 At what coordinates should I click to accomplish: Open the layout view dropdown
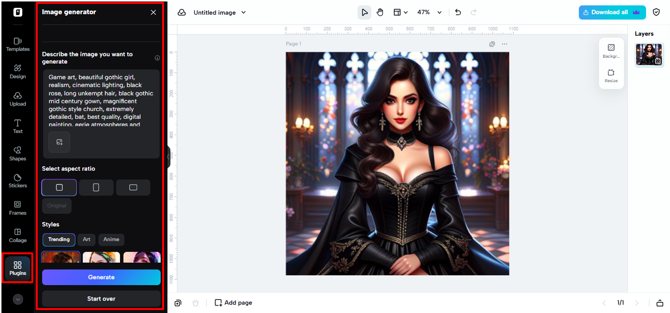401,12
